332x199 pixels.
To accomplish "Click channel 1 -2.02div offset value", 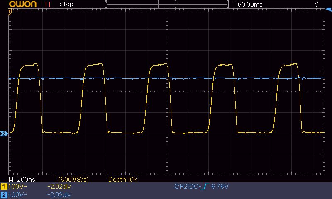I will click(59, 187).
